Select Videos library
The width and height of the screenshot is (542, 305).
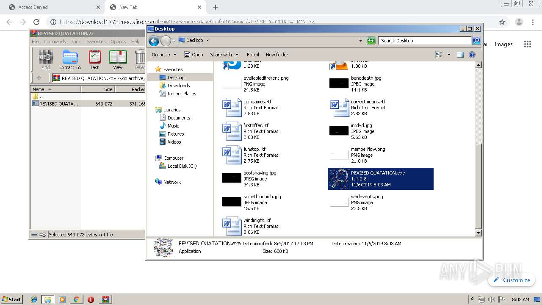click(174, 142)
